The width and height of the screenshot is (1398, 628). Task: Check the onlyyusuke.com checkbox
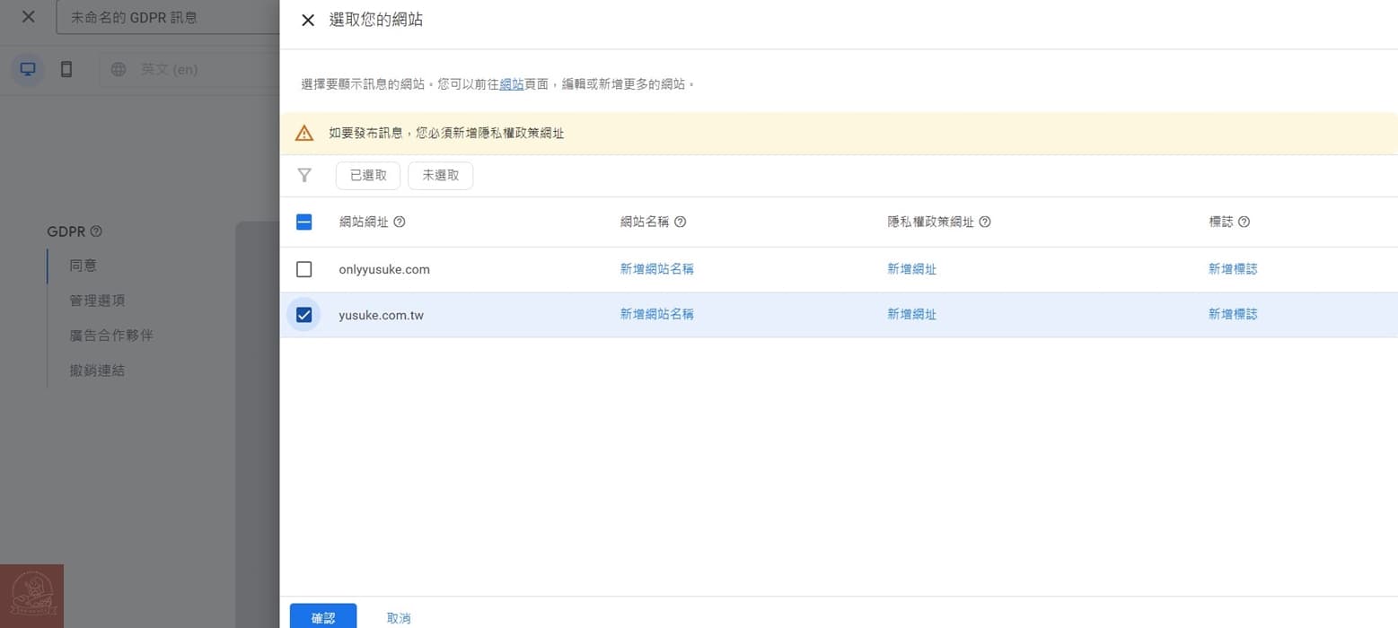[303, 268]
